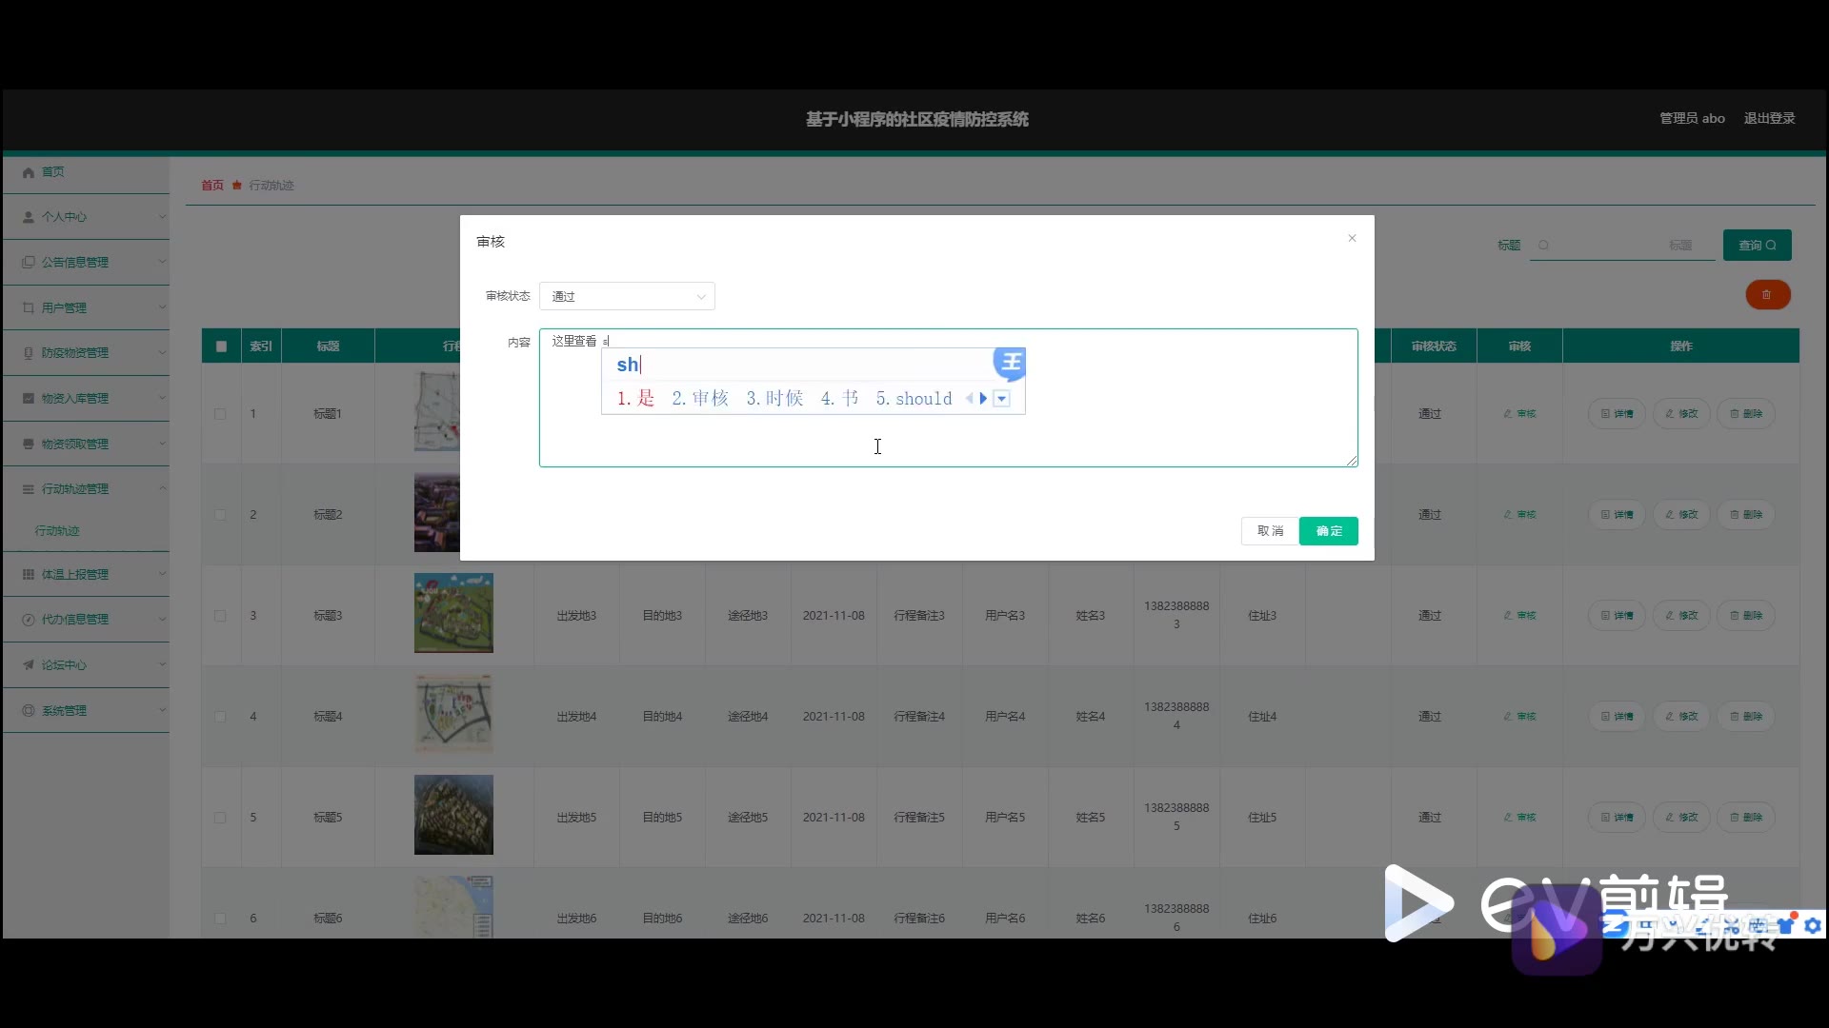Go to next IME candidate page arrow
Screen dimensions: 1829x1028
(983, 399)
